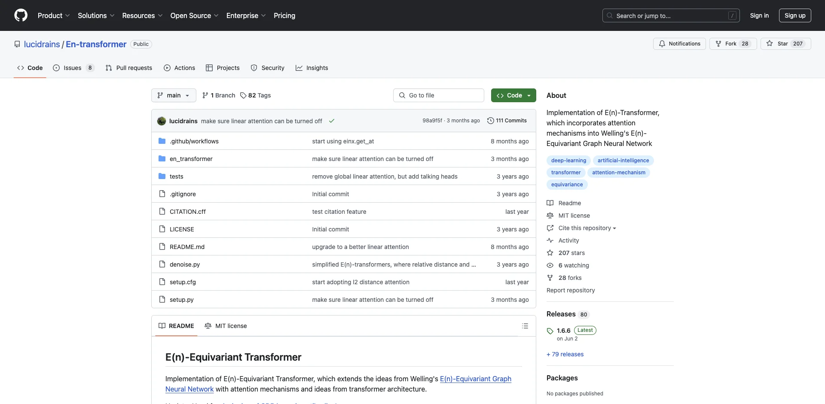The image size is (825, 404).
Task: Click the tests folder icon
Action: click(x=162, y=176)
